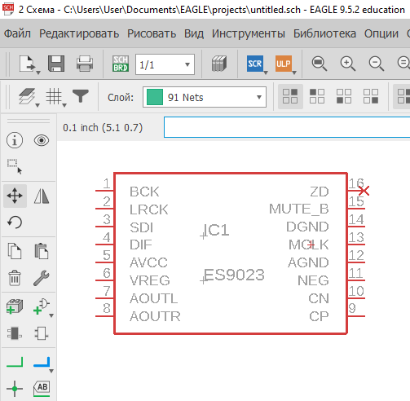Select the Rotate tool
410x401 pixels.
point(15,223)
